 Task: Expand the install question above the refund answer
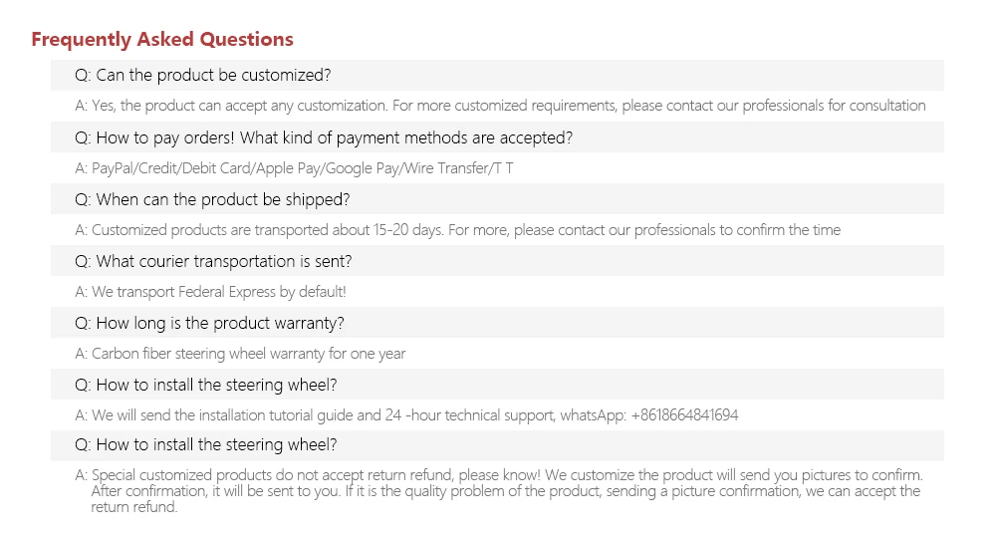[x=206, y=445]
